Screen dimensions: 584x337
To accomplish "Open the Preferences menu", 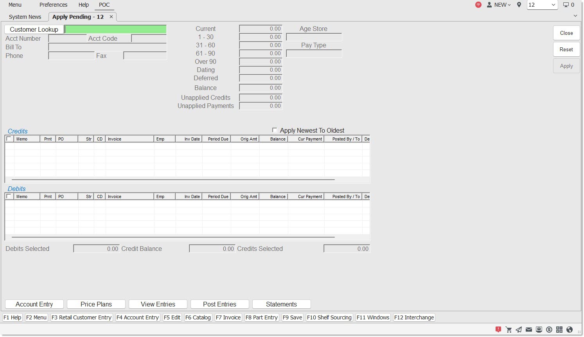I will coord(53,5).
